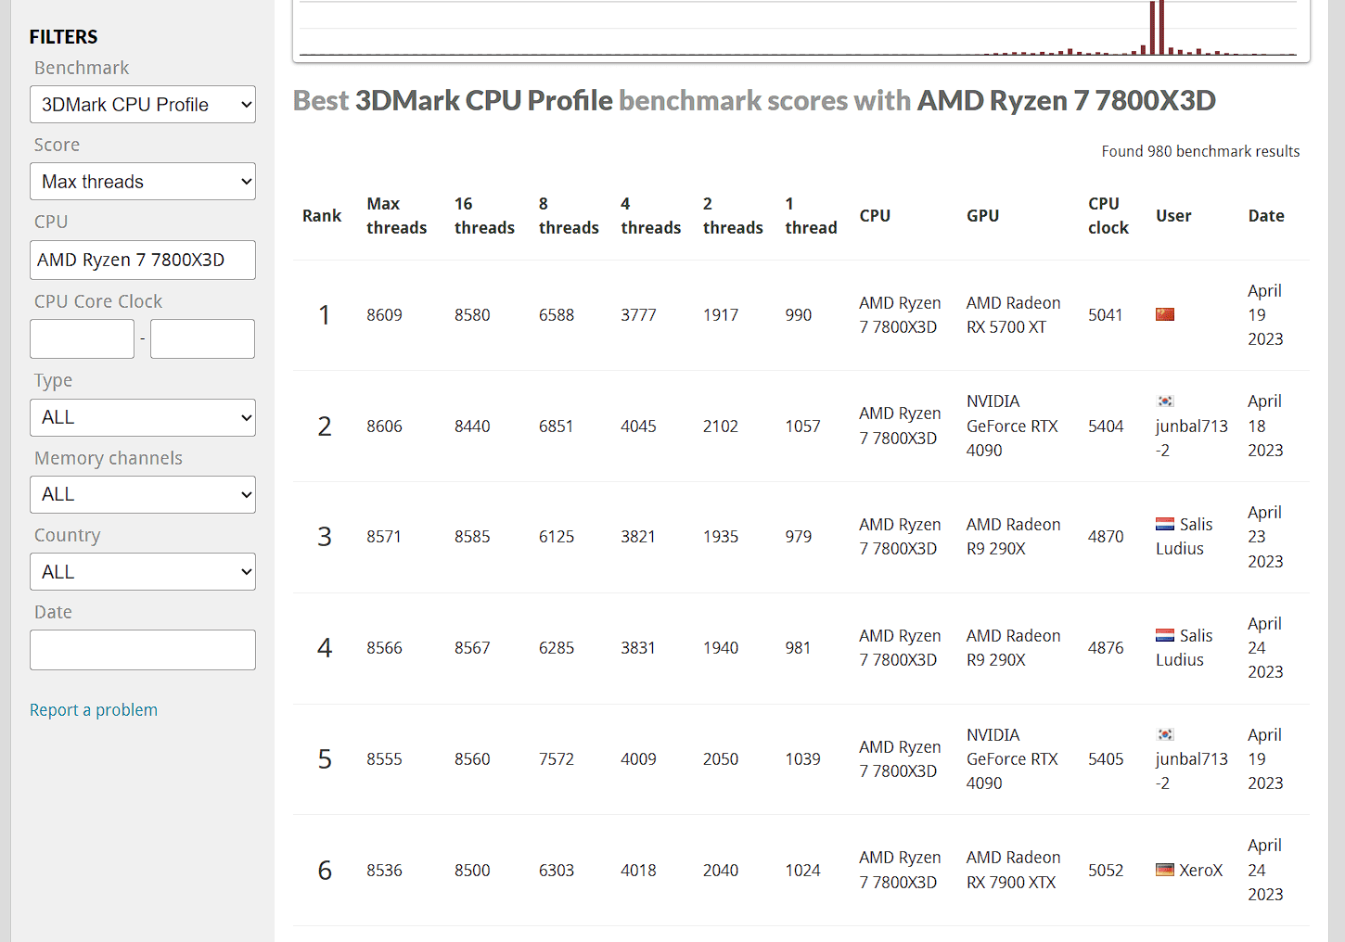Expand the Memory channels dropdown
The width and height of the screenshot is (1345, 942).
coord(143,494)
